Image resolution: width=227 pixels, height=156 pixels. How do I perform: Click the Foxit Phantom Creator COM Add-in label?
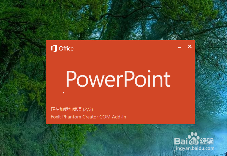[88, 117]
